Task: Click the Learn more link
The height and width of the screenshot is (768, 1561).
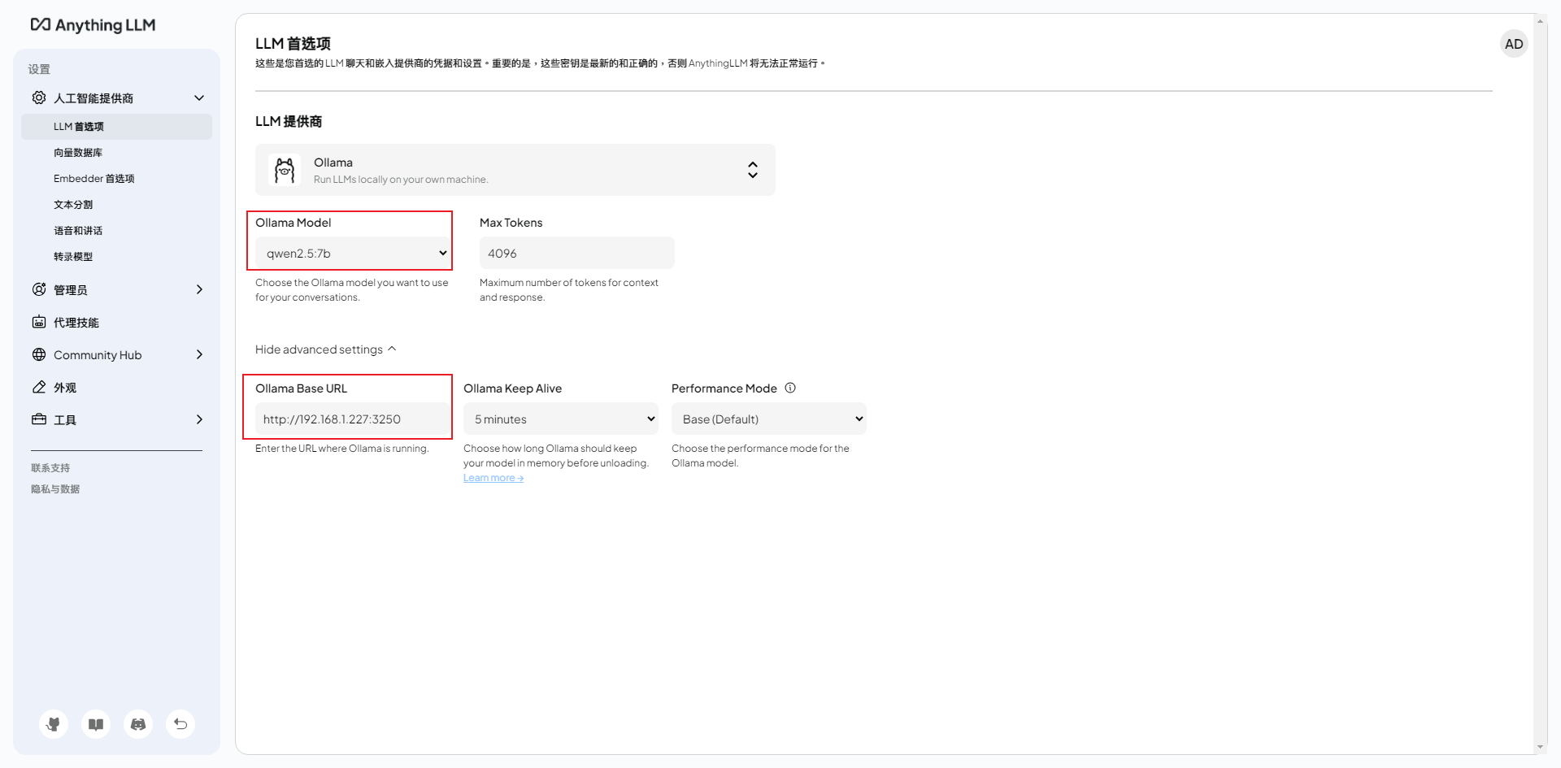Action: pos(494,478)
